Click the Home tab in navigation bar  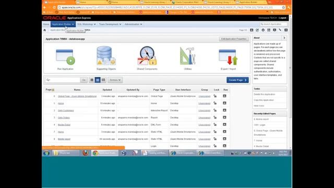46,25
